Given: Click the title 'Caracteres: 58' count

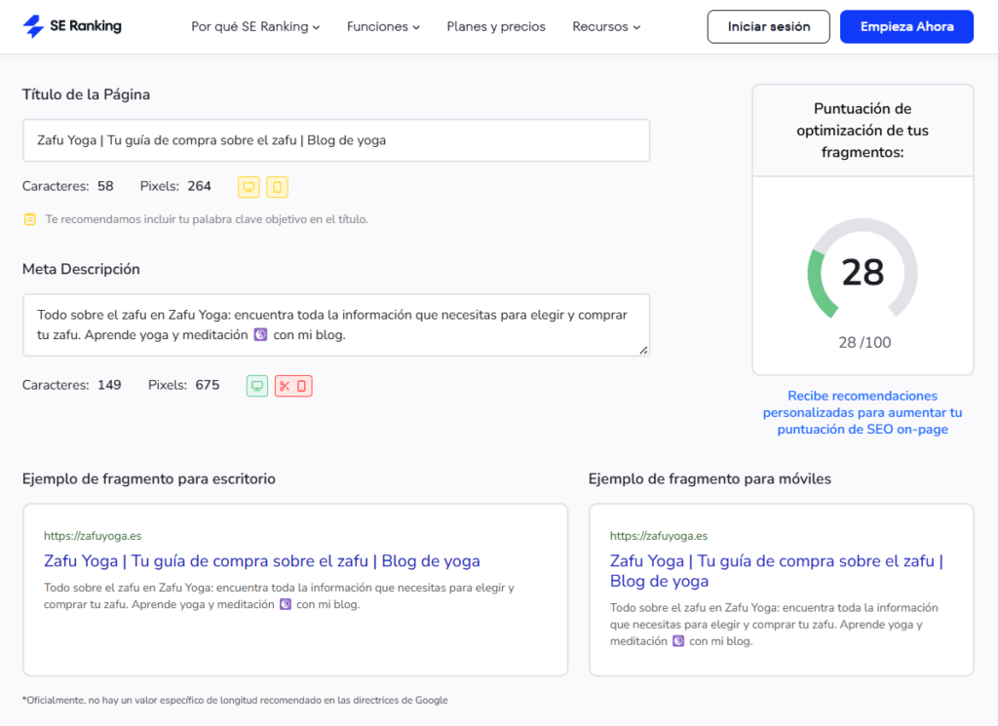Looking at the screenshot, I should tap(67, 186).
